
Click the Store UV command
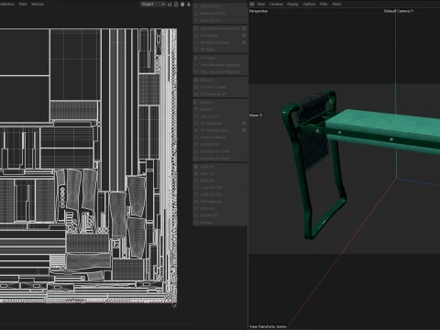[x=220, y=208]
